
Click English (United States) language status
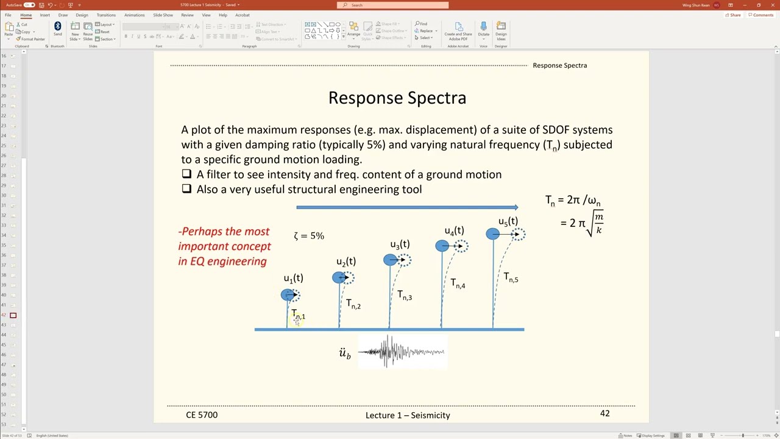52,435
